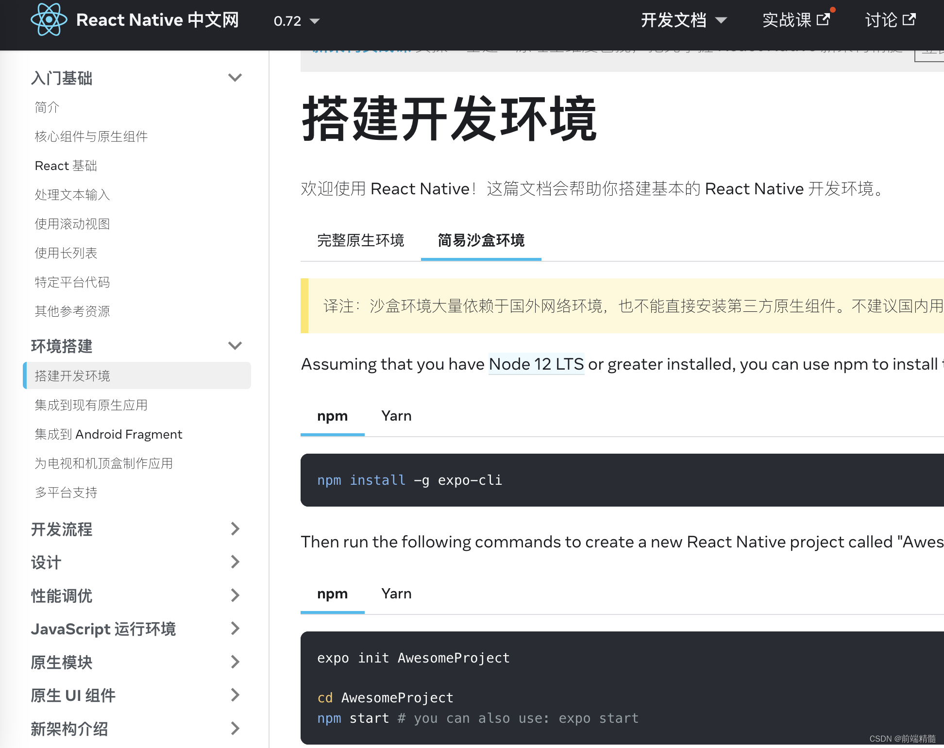Open 其他参考资源 sidebar page
This screenshot has width=944, height=748.
point(72,311)
